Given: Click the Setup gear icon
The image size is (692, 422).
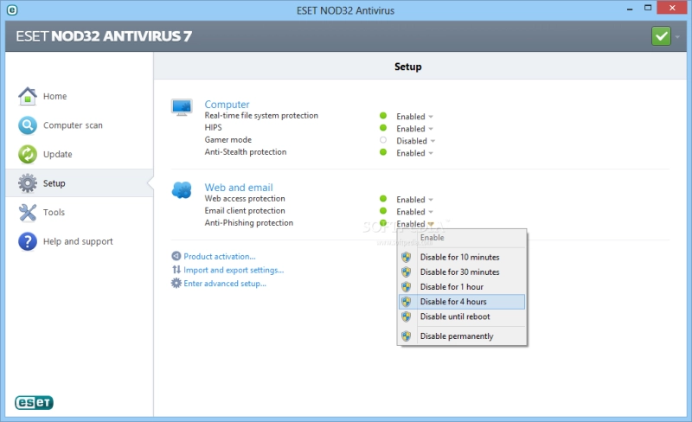Looking at the screenshot, I should [28, 183].
